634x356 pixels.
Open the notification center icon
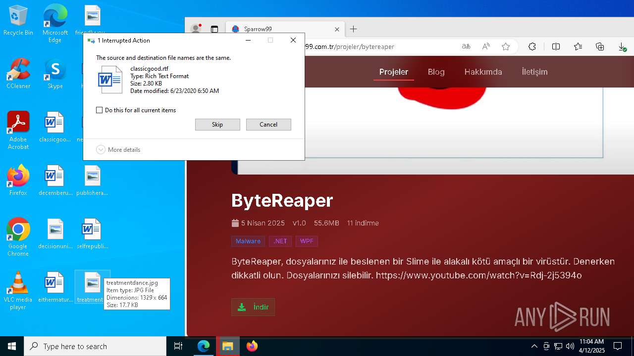(618, 346)
